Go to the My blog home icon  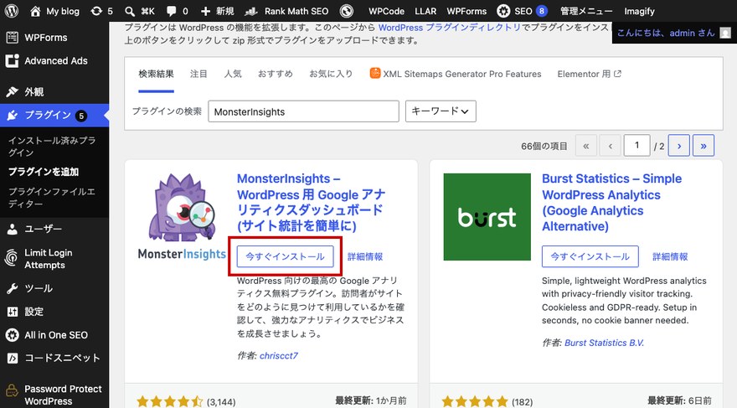pyautogui.click(x=35, y=11)
